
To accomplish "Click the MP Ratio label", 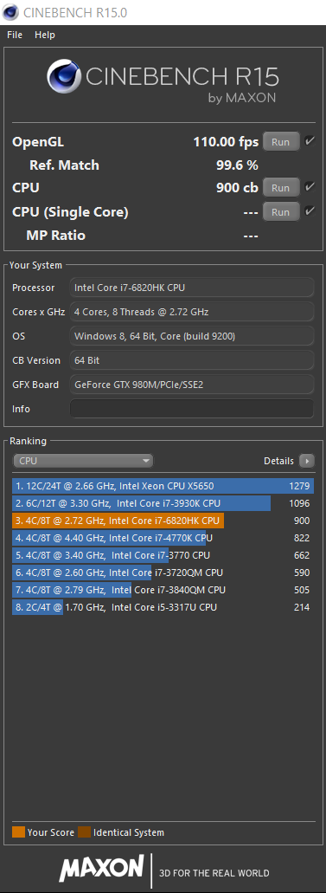I will point(55,236).
